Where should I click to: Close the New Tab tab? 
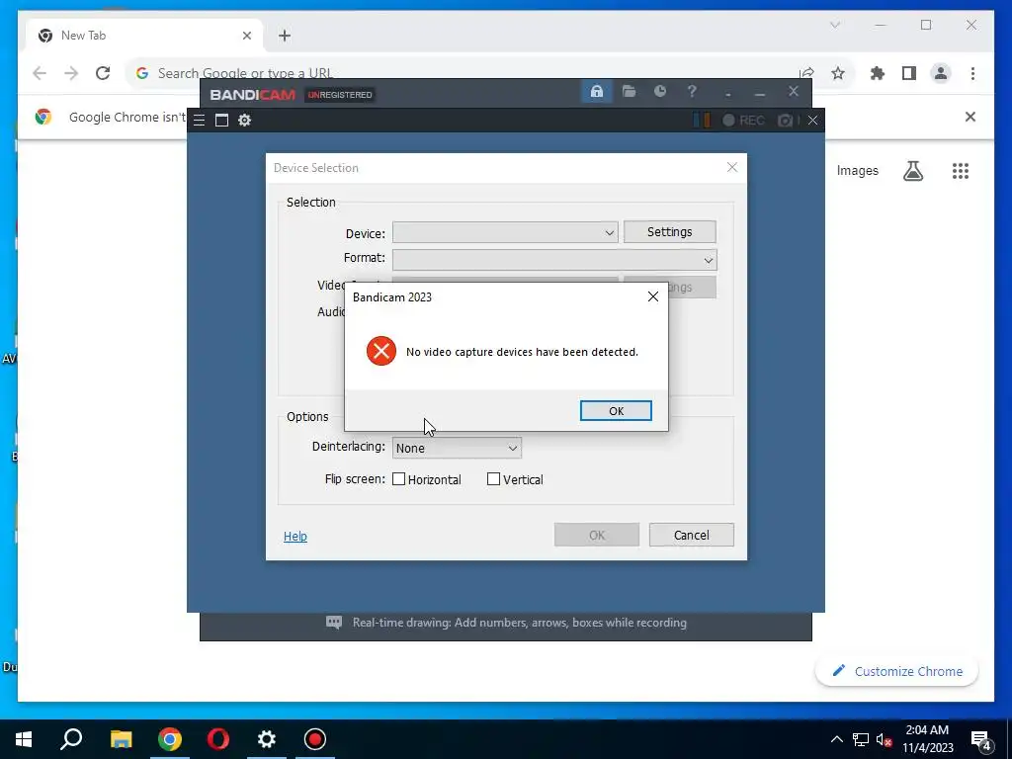(x=246, y=36)
